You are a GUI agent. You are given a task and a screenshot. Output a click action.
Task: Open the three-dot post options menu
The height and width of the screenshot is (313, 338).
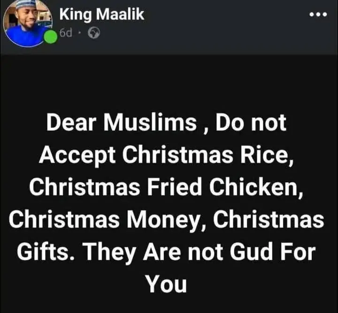318,15
